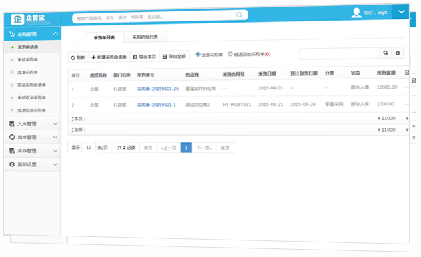Switch to the 采购明细列表 tab

click(x=145, y=37)
